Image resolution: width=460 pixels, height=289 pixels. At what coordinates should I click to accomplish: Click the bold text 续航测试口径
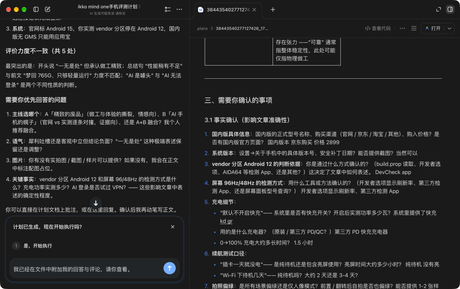click(x=228, y=254)
